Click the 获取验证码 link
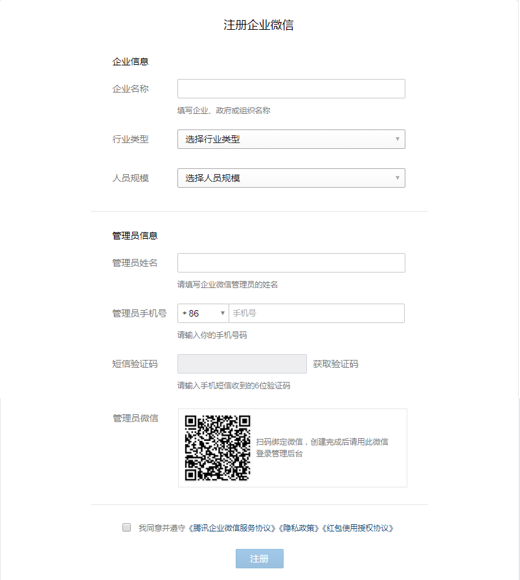The height and width of the screenshot is (580, 520). [335, 364]
